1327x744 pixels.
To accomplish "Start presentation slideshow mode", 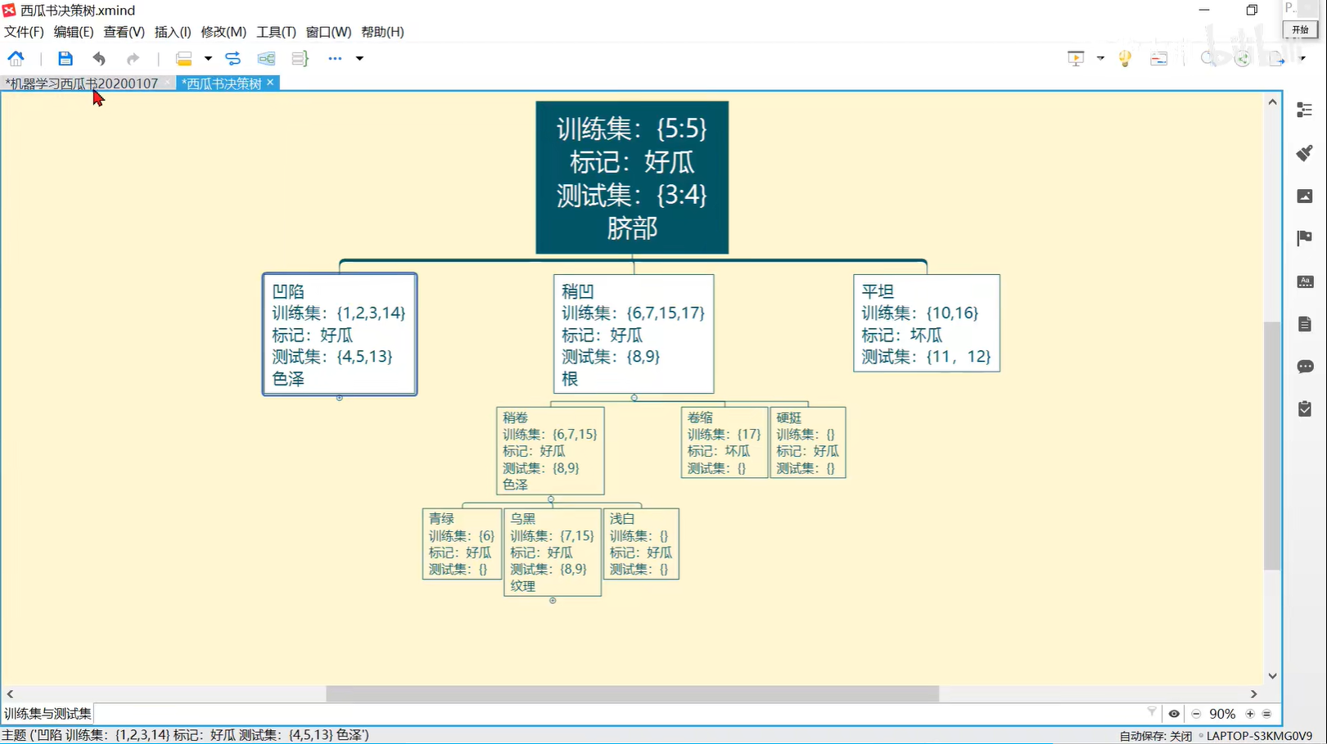I will pos(1076,58).
